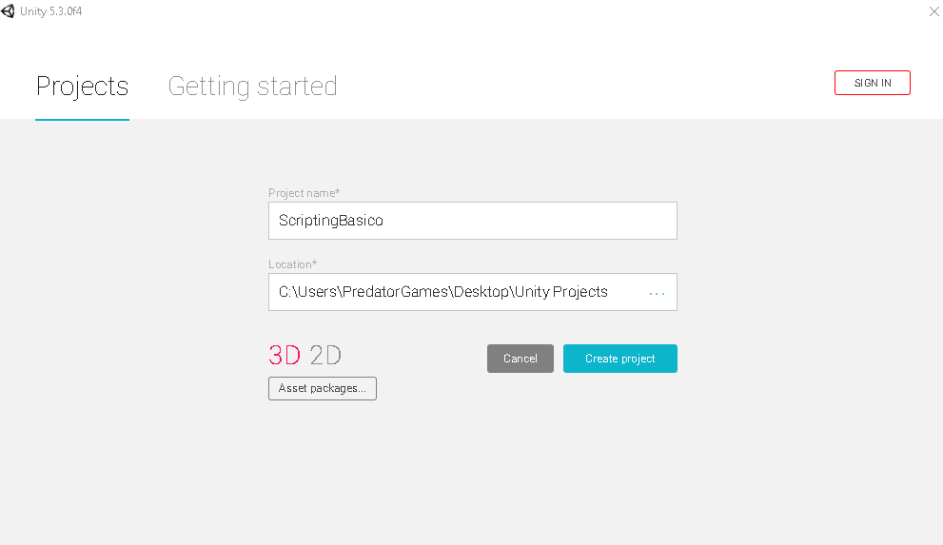This screenshot has height=545, width=943.
Task: Focus the Project name input field
Action: 473,221
